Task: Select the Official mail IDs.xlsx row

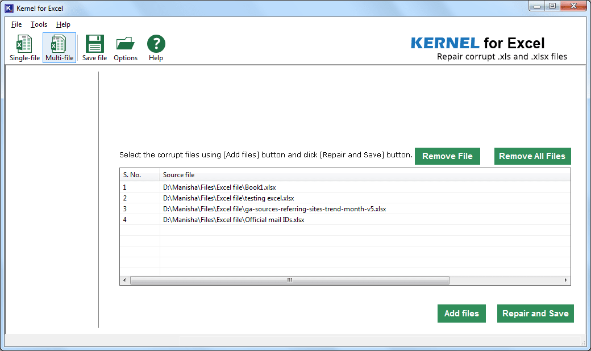Action: pyautogui.click(x=345, y=220)
